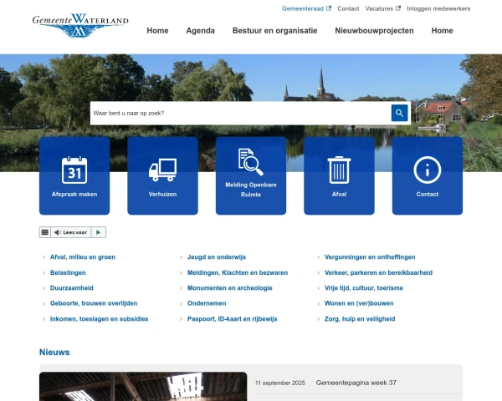Open the Gemeentepagina week 37 news item
The image size is (502, 401).
[356, 383]
